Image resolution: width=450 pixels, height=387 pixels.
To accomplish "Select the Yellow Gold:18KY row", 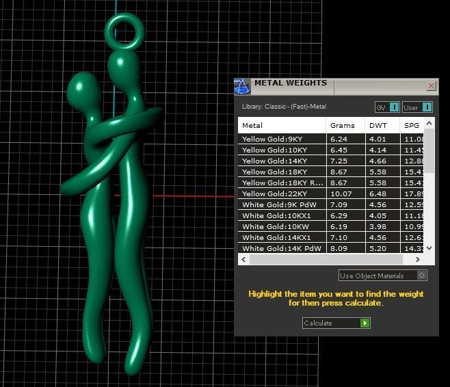I will tap(330, 172).
